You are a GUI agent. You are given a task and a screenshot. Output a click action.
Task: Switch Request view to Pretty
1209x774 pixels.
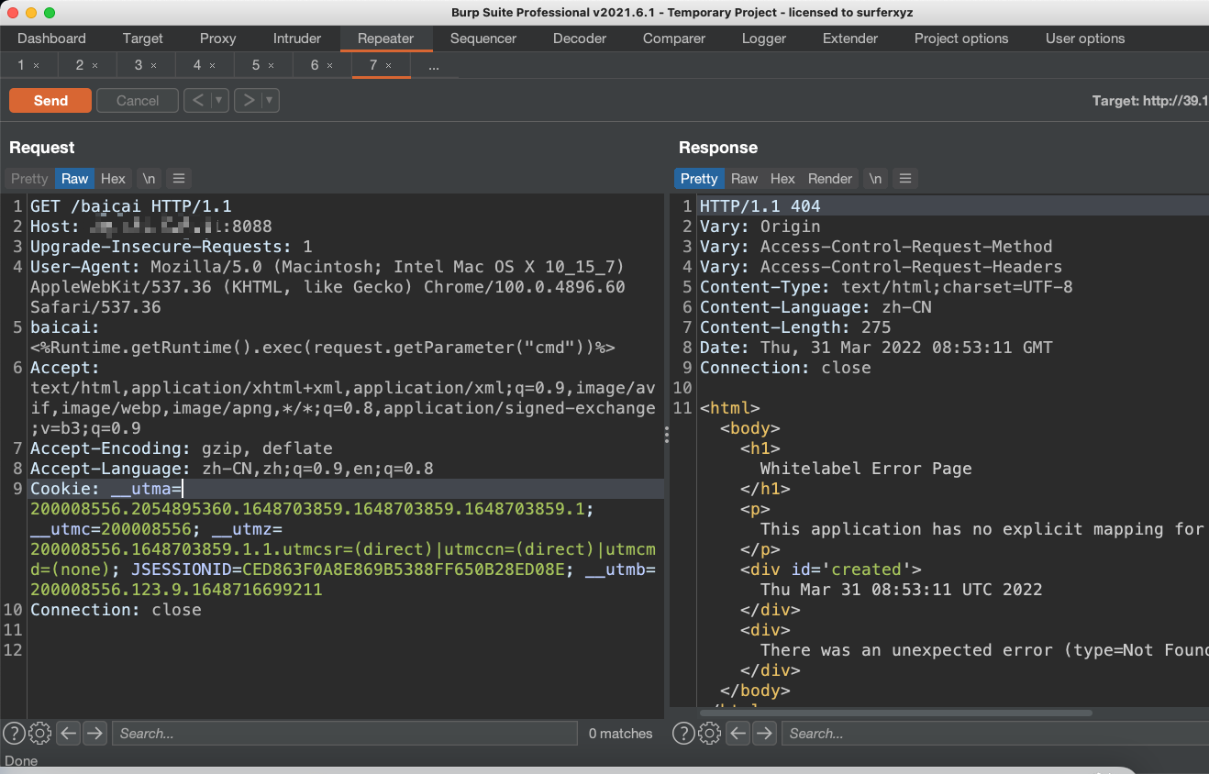coord(29,179)
